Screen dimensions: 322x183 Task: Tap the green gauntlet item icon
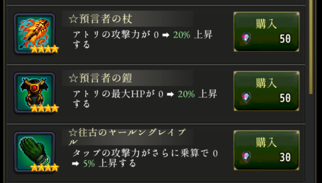point(34,151)
